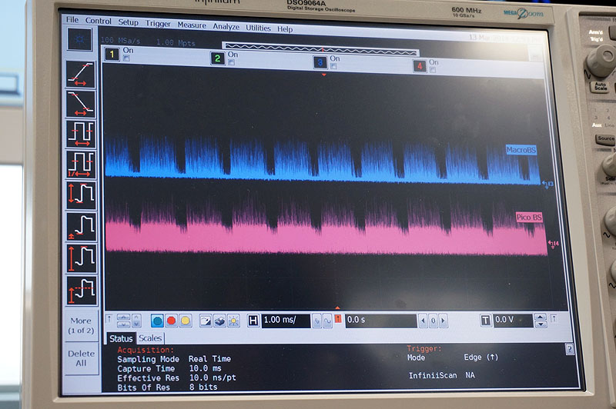Click the Delete All measurements button
This screenshot has width=616, height=409.
tap(81, 358)
